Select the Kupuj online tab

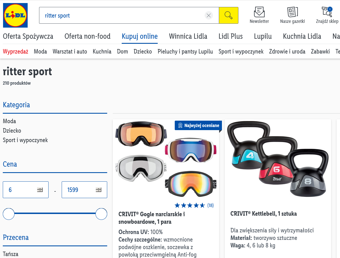140,36
